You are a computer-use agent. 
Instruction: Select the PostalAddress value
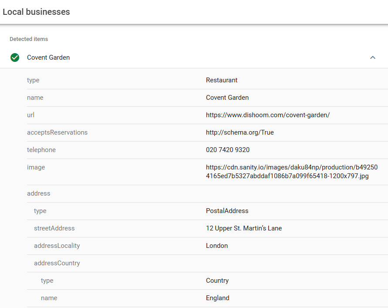click(227, 211)
